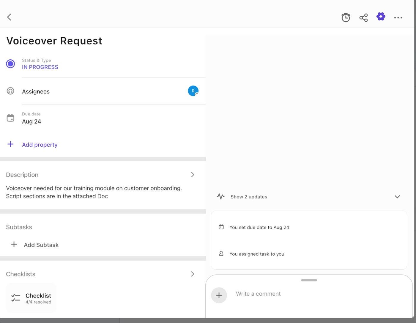Click the Assignees person icon

click(10, 91)
